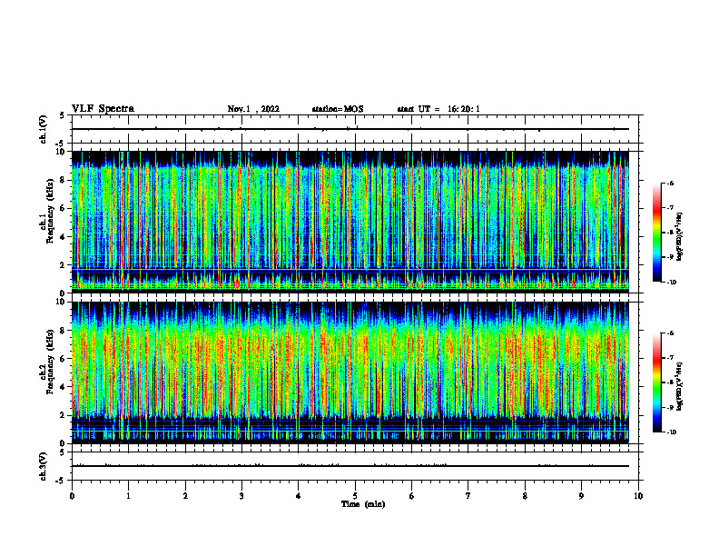719x556 pixels.
Task: Click time axis tick label "0"
Action: (x=72, y=496)
